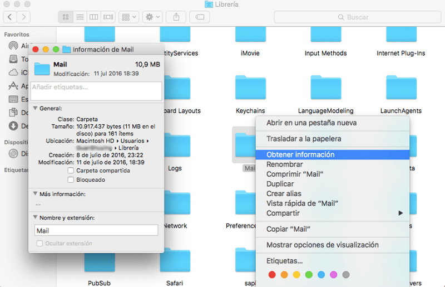Open the Applications sidebar icon
445x287 pixels.
tap(13, 86)
